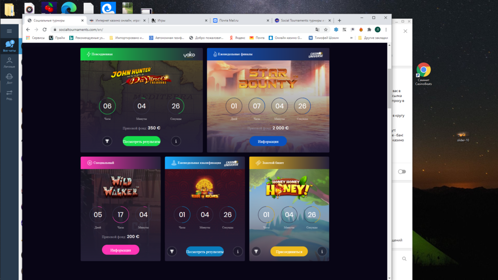Toggle the switch in the background window

coord(402,172)
